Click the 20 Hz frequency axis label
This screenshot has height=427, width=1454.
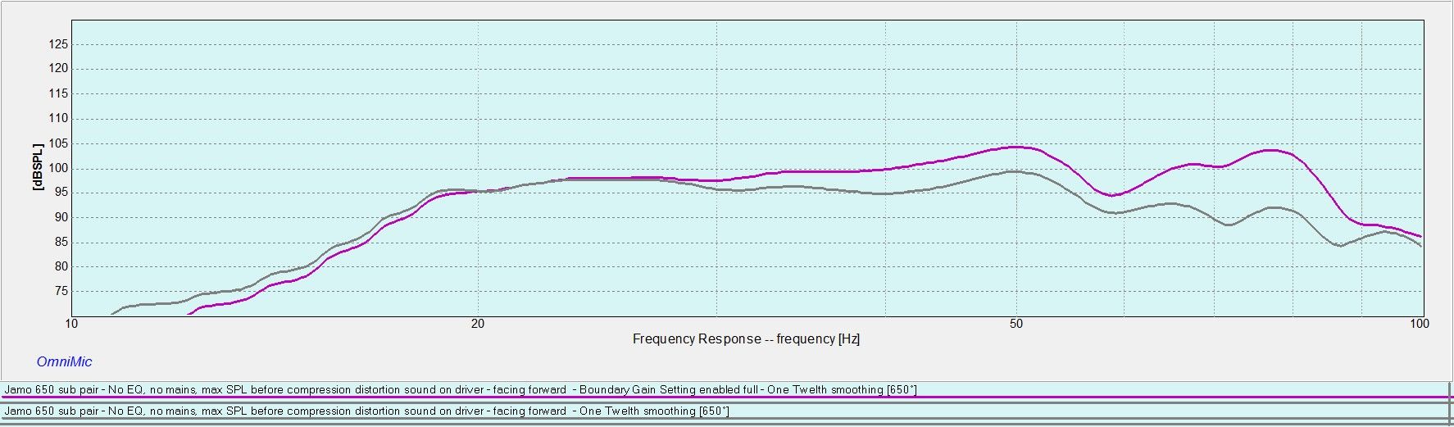[478, 324]
